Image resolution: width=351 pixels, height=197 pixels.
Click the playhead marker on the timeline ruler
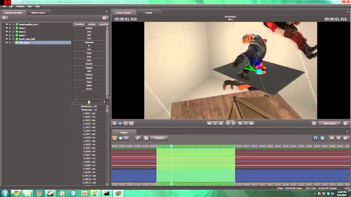point(171,146)
